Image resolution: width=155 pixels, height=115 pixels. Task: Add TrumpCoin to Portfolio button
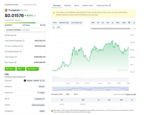pos(25,30)
